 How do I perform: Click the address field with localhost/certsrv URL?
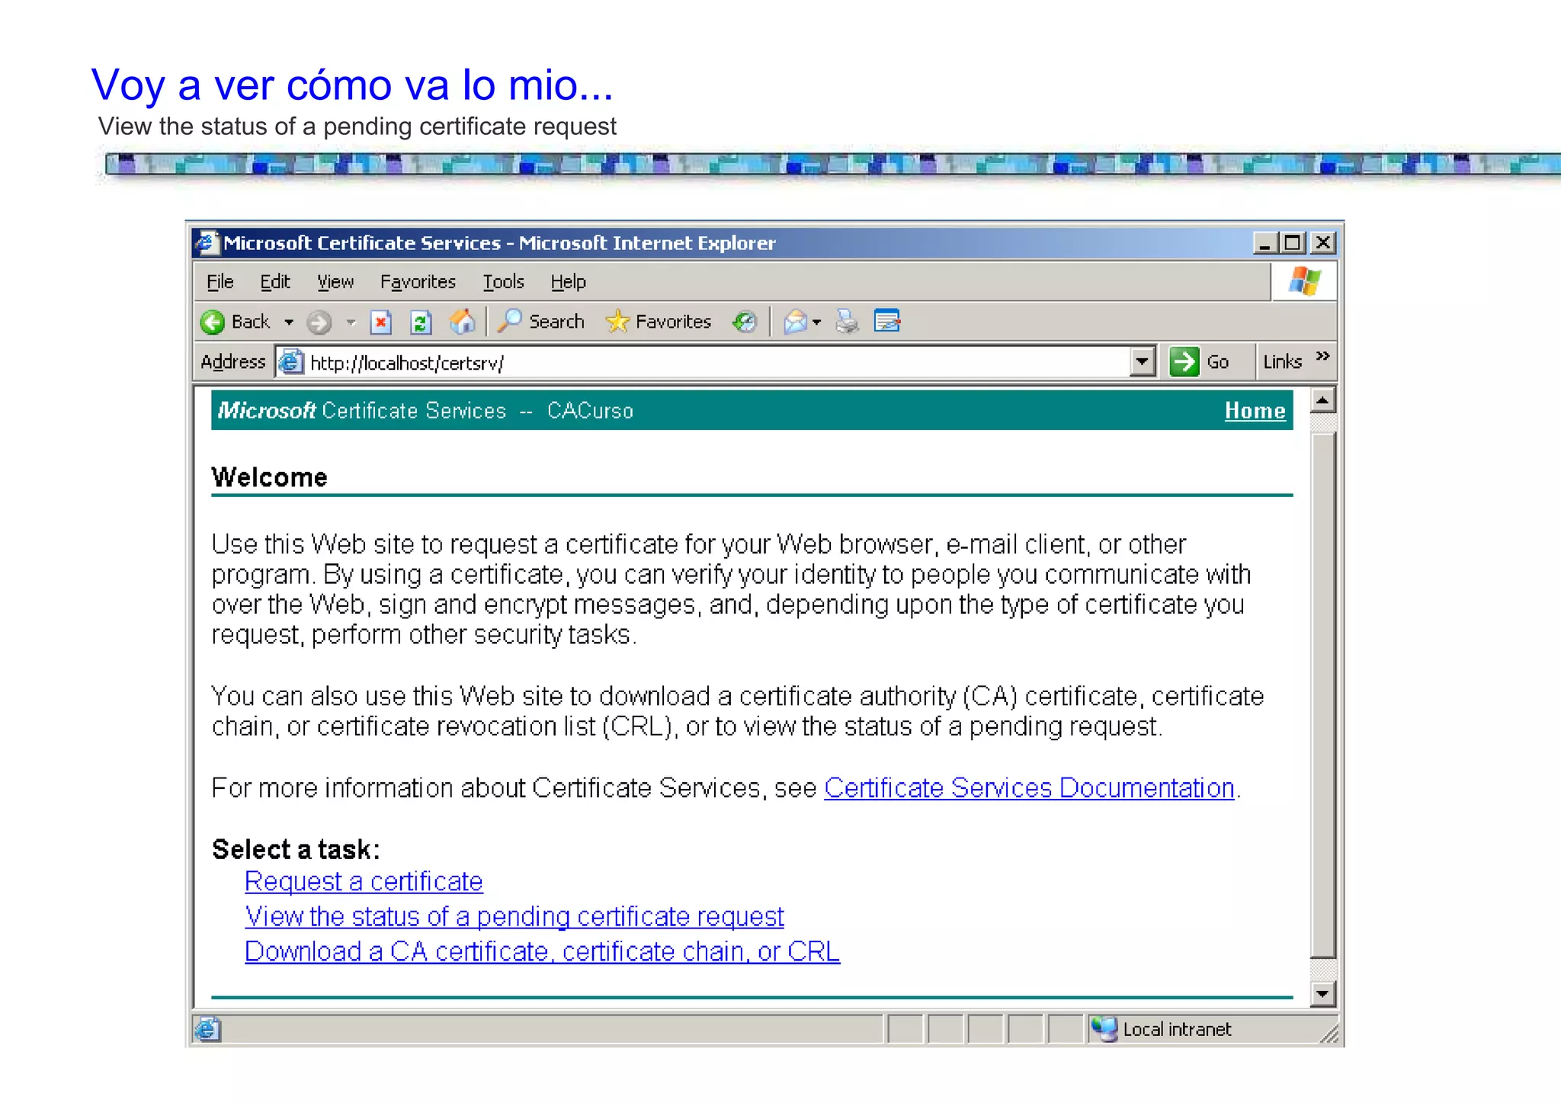click(716, 362)
